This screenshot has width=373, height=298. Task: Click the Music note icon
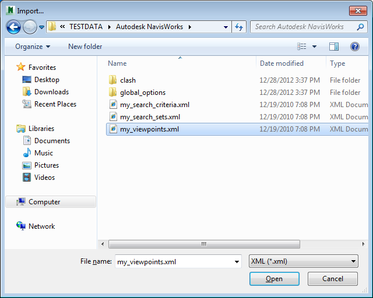pyautogui.click(x=27, y=153)
